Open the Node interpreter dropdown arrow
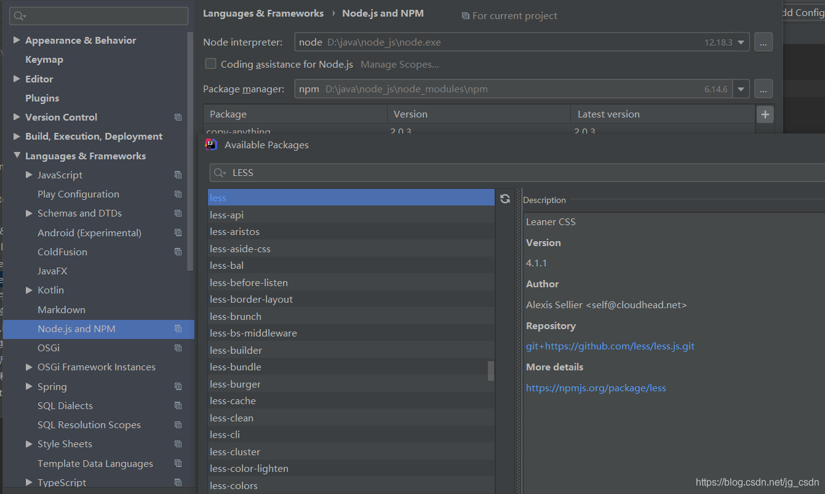Screen dimensions: 825x494 point(741,43)
